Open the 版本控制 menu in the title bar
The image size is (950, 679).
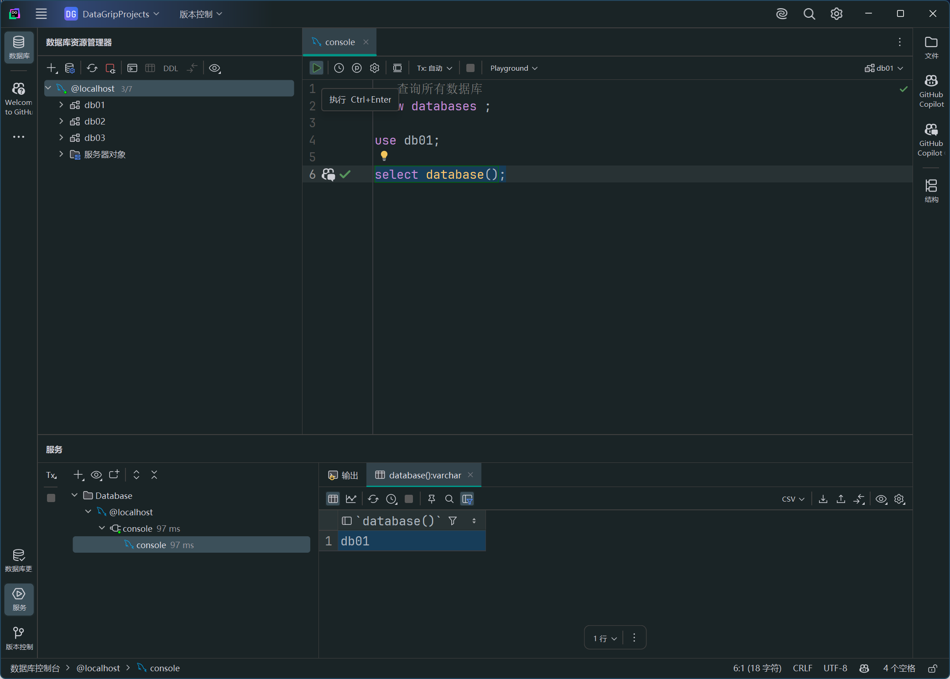(200, 14)
